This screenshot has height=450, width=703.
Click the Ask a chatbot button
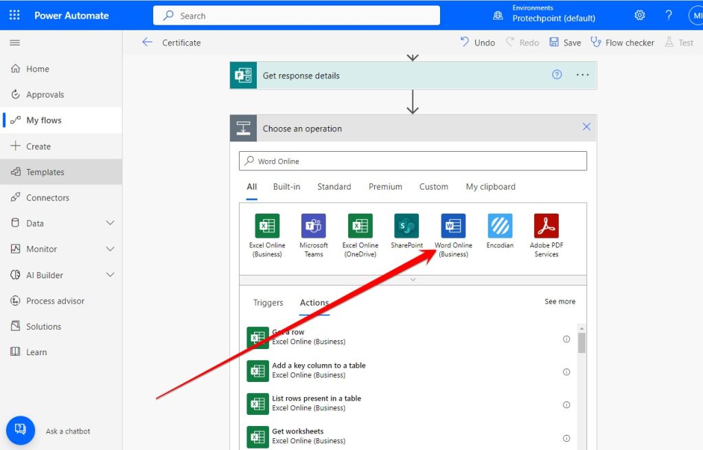coord(20,430)
